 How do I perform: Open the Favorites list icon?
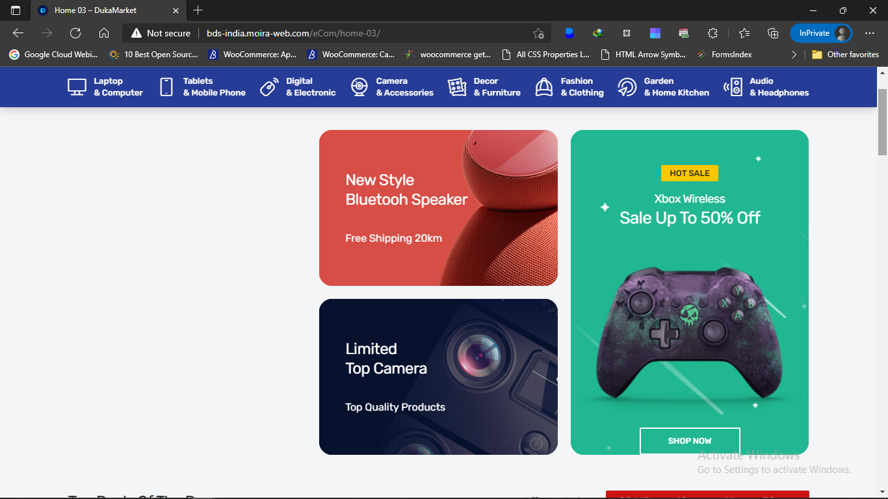(x=744, y=33)
